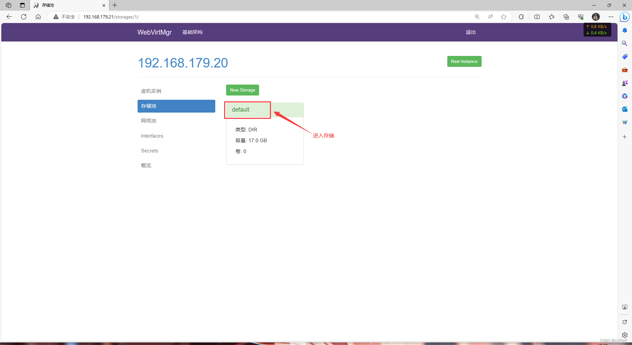Open the sidebar tools briefcase
Viewport: 632px width, 345px height.
(x=624, y=70)
